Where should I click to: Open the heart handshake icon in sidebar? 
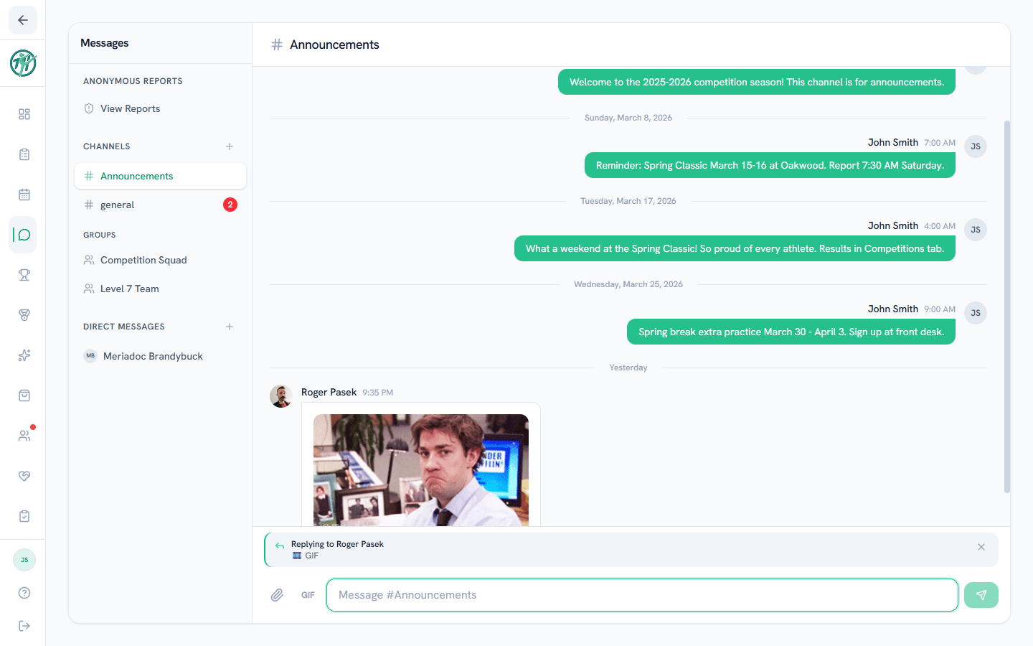(x=24, y=476)
